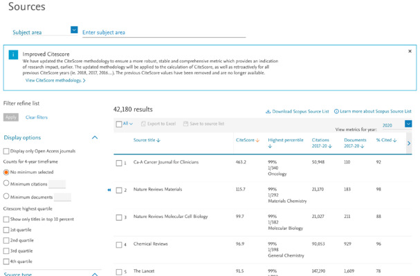Open The Lancet source
Viewport: 420px width, 276px height.
(x=144, y=271)
